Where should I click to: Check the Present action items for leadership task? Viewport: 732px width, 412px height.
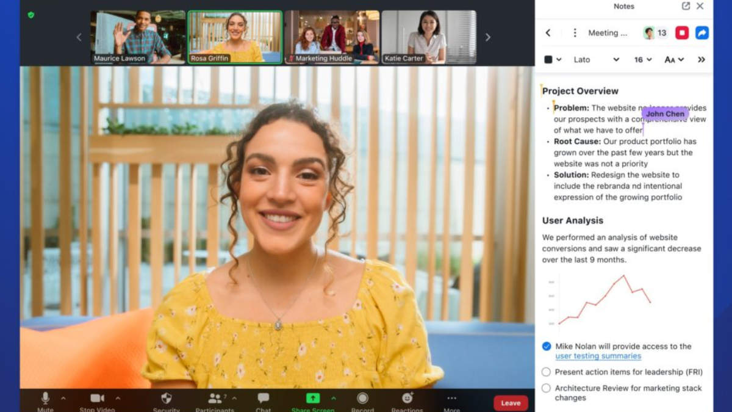[x=546, y=372]
